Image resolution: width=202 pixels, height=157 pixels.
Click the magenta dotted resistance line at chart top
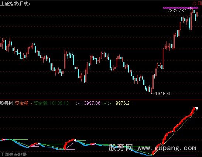tap(181, 8)
